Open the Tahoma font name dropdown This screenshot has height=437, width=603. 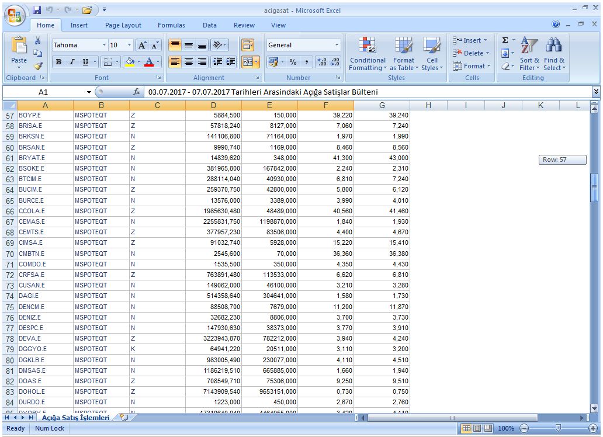point(104,45)
